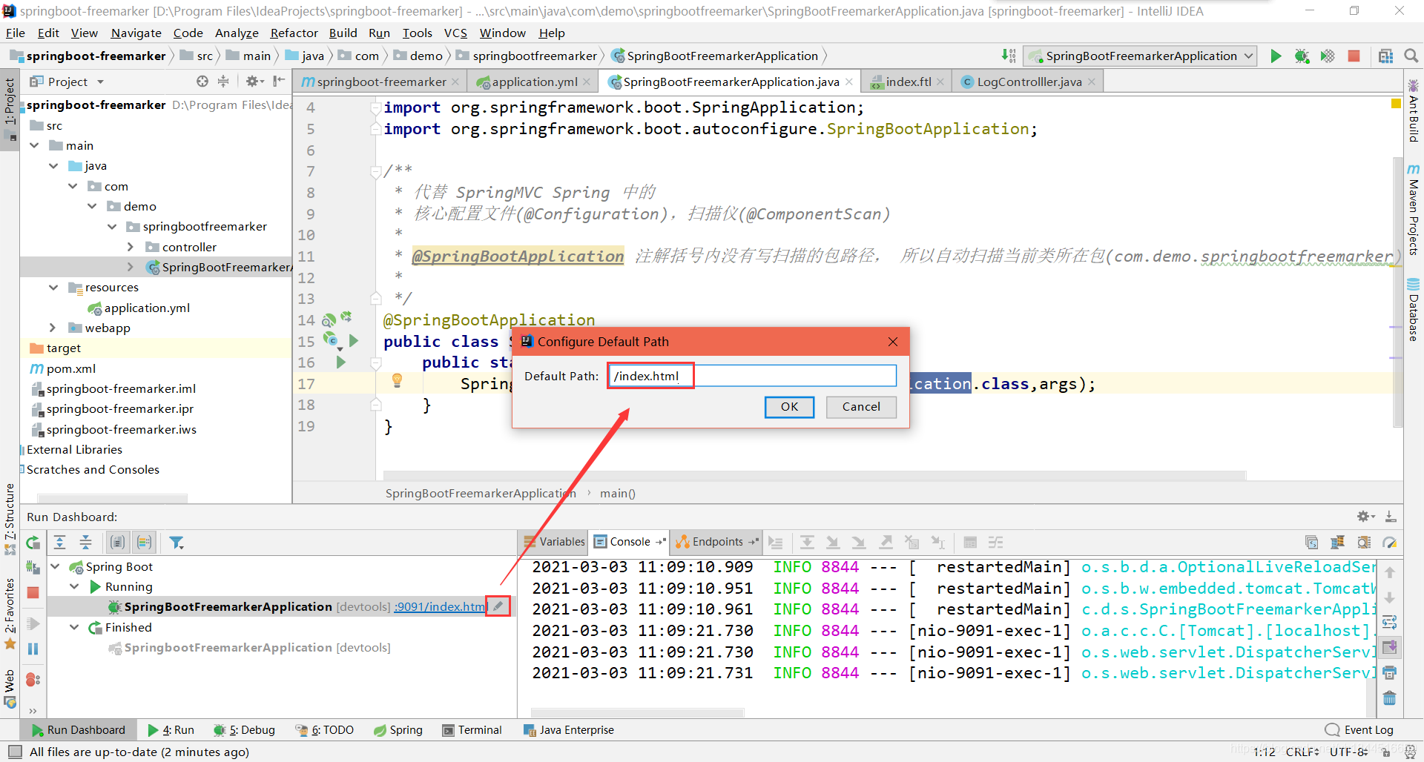Expand all nodes in Run Dashboard
This screenshot has width=1424, height=762.
[x=60, y=543]
